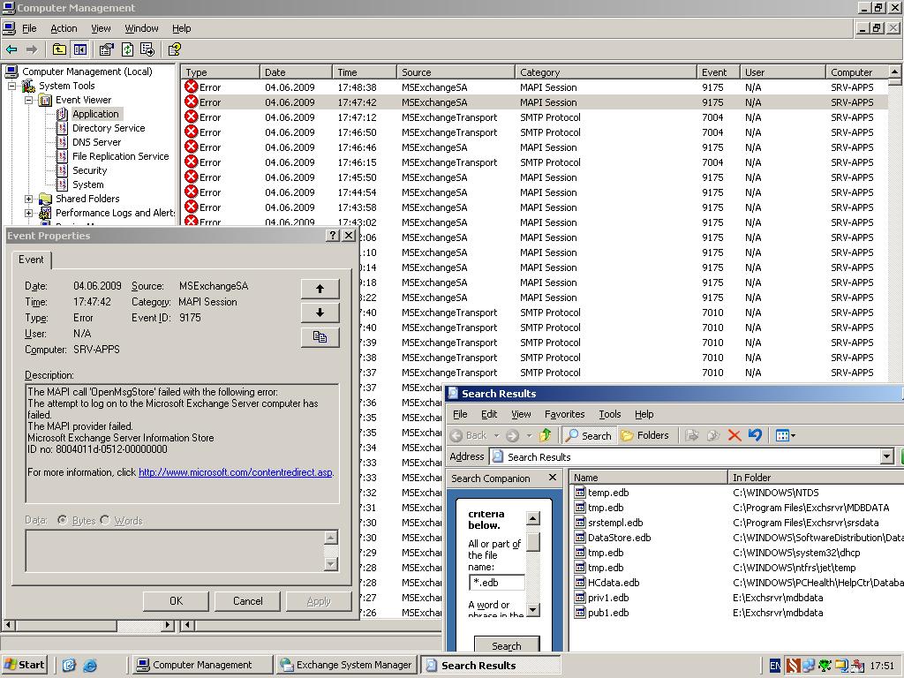This screenshot has height=678, width=904.
Task: Open the Action menu
Action: tap(64, 28)
